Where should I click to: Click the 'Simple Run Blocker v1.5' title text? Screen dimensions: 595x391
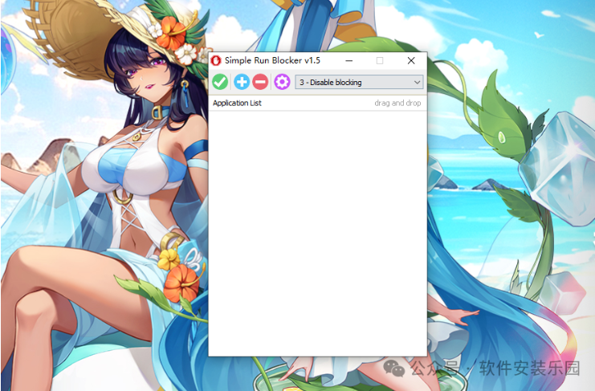click(x=272, y=60)
